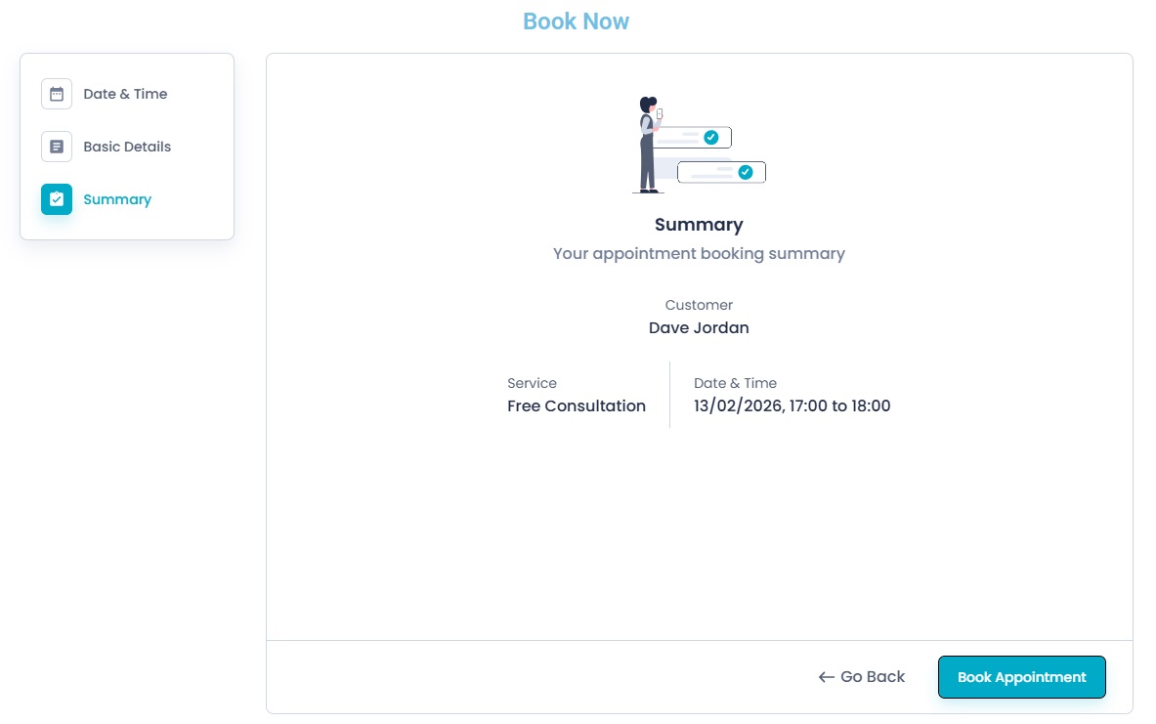
Task: Click the customer name Dave Jordan
Action: pyautogui.click(x=699, y=328)
